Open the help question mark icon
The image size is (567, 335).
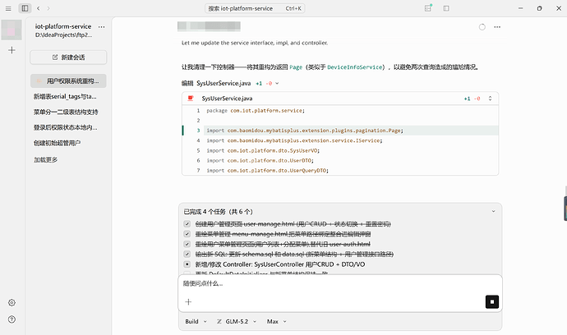12,319
